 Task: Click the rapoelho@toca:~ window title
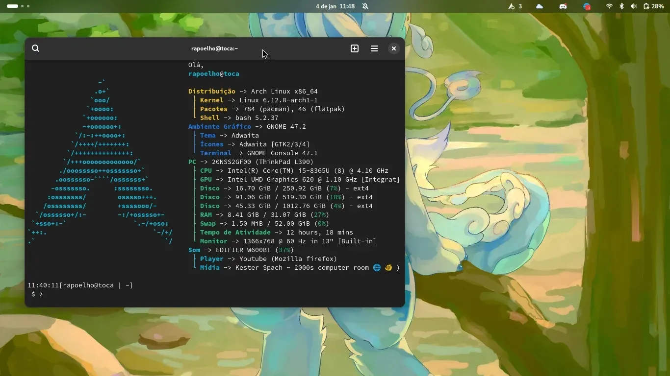point(214,48)
